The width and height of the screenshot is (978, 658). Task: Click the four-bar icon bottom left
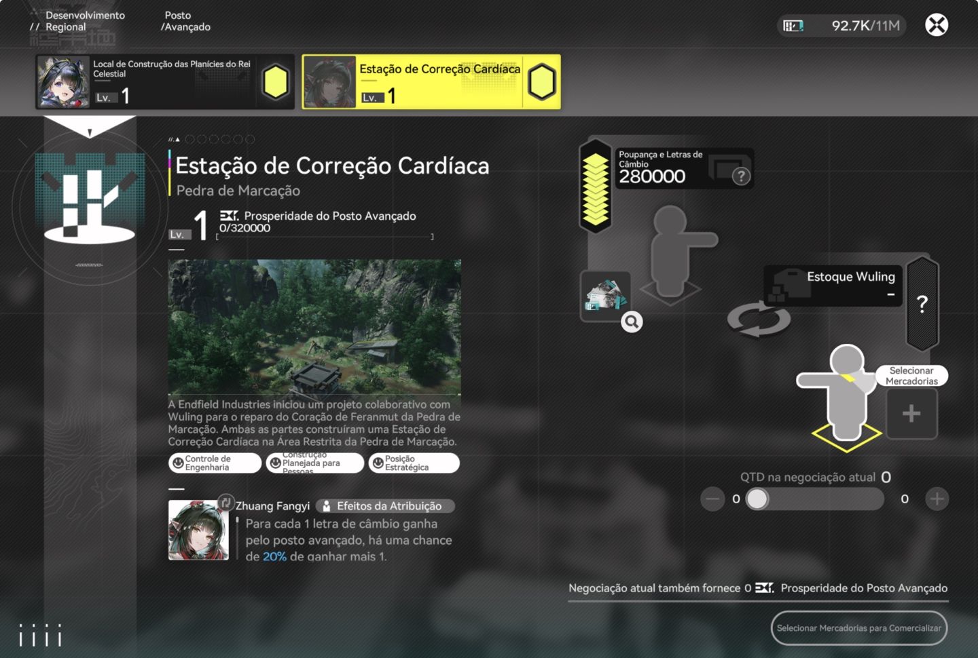click(40, 636)
